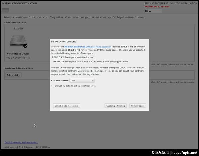Click the Partition scheme label
199x156 pixels.
60,81
